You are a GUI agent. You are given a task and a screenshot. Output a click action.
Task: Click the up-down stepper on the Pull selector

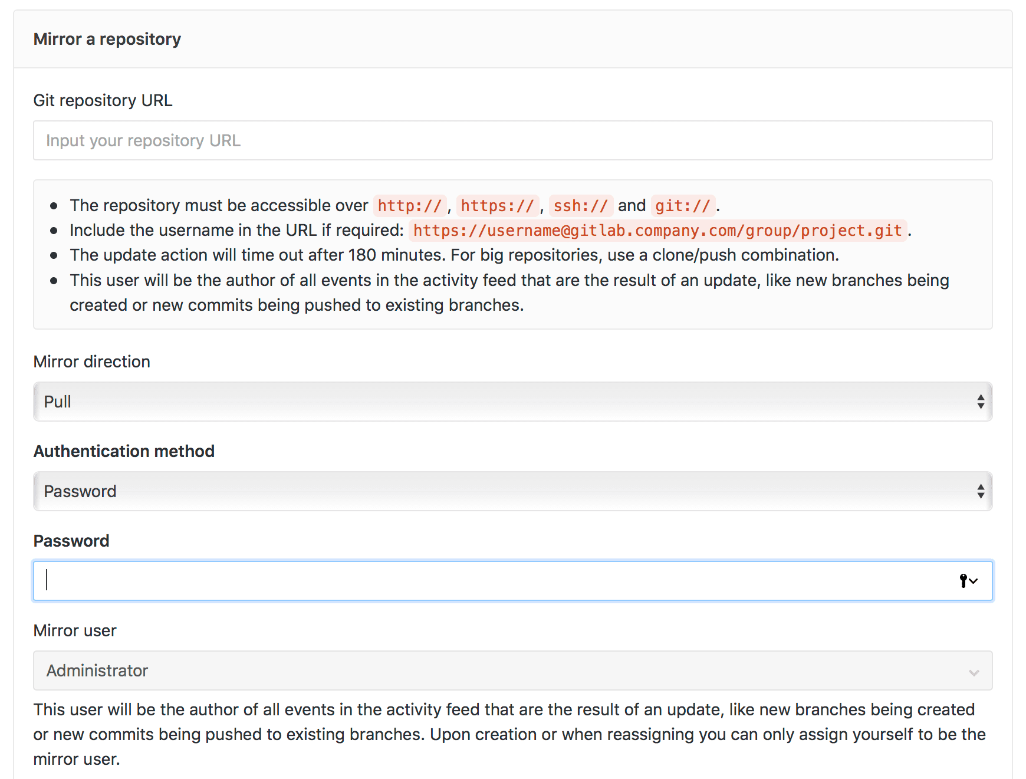(980, 402)
